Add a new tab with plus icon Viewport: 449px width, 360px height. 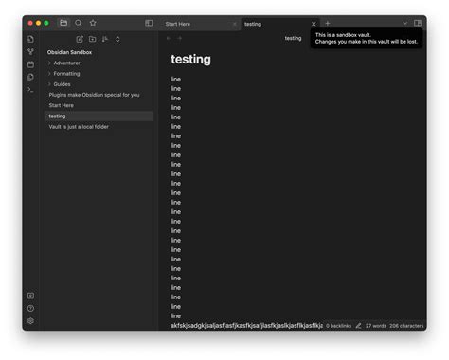click(x=328, y=23)
